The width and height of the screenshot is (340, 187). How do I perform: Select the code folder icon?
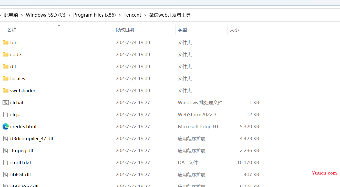coord(6,54)
